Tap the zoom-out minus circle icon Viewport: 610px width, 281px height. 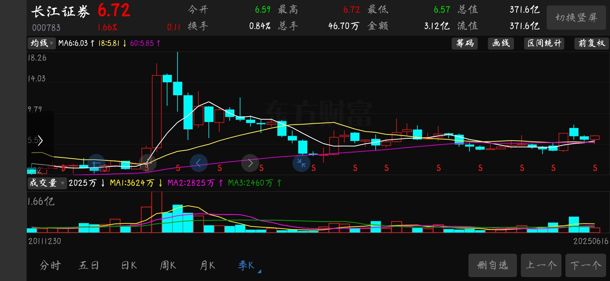[96, 163]
